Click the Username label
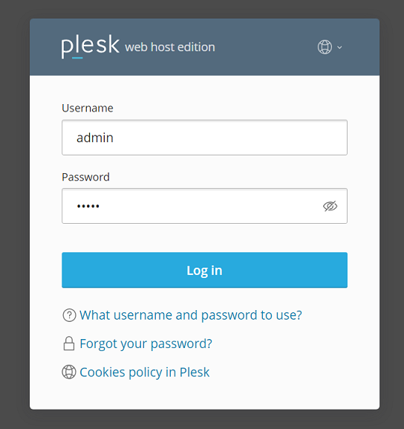This screenshot has width=404, height=429. point(88,108)
